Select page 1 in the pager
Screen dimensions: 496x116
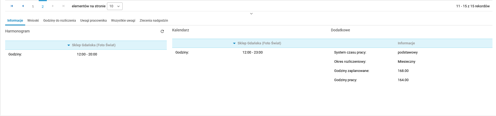pyautogui.click(x=33, y=6)
